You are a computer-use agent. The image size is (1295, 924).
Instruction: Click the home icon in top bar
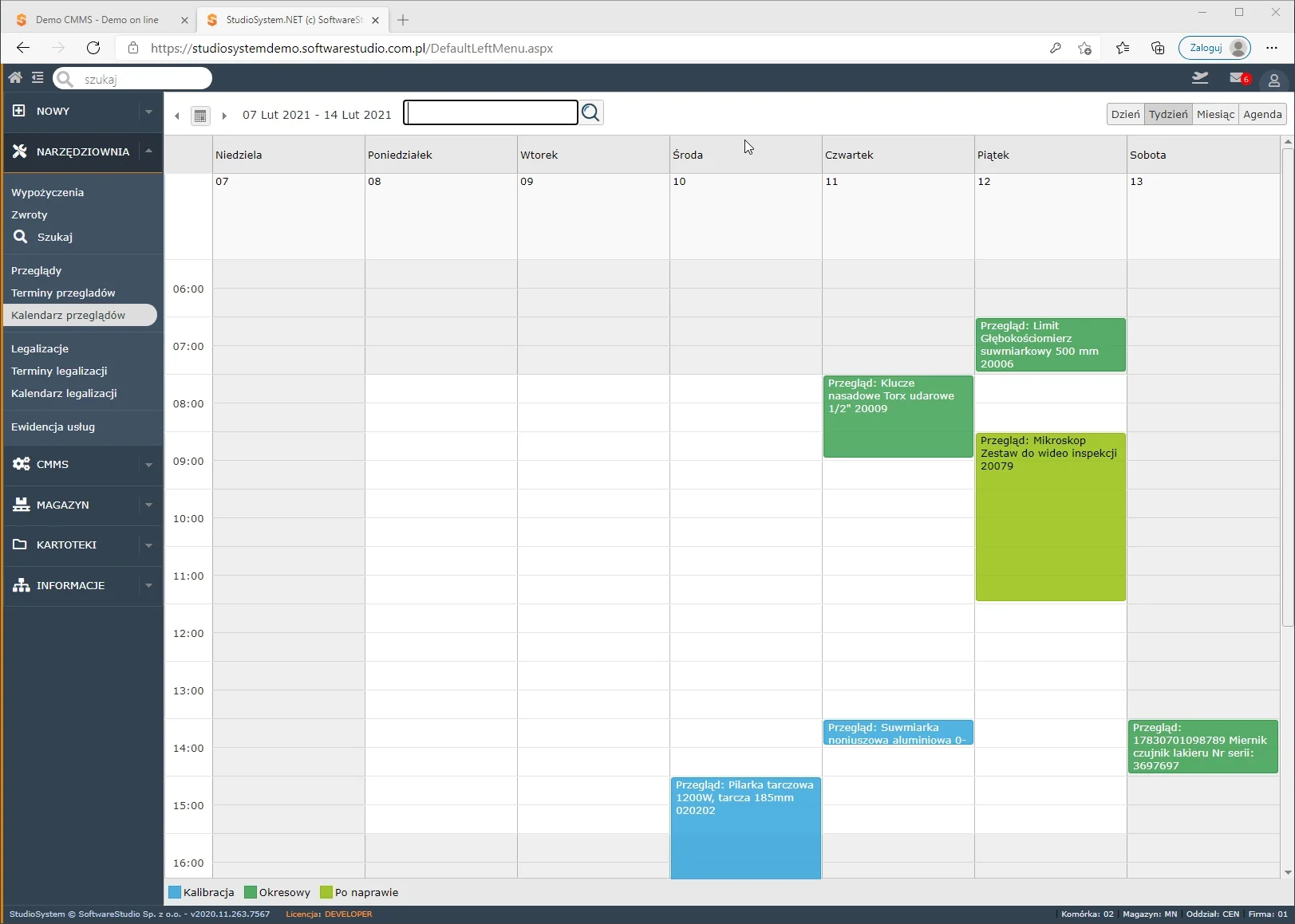tap(15, 78)
